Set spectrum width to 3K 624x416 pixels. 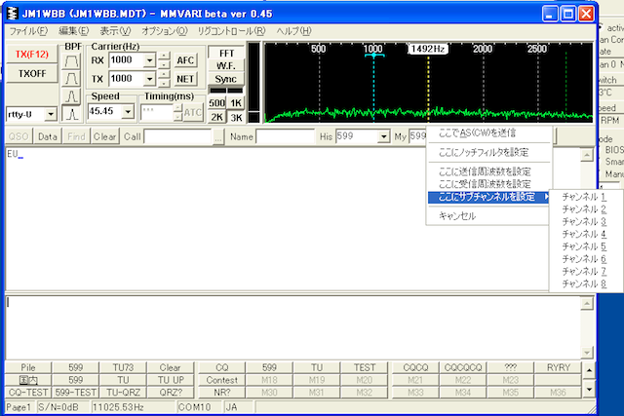(x=236, y=117)
